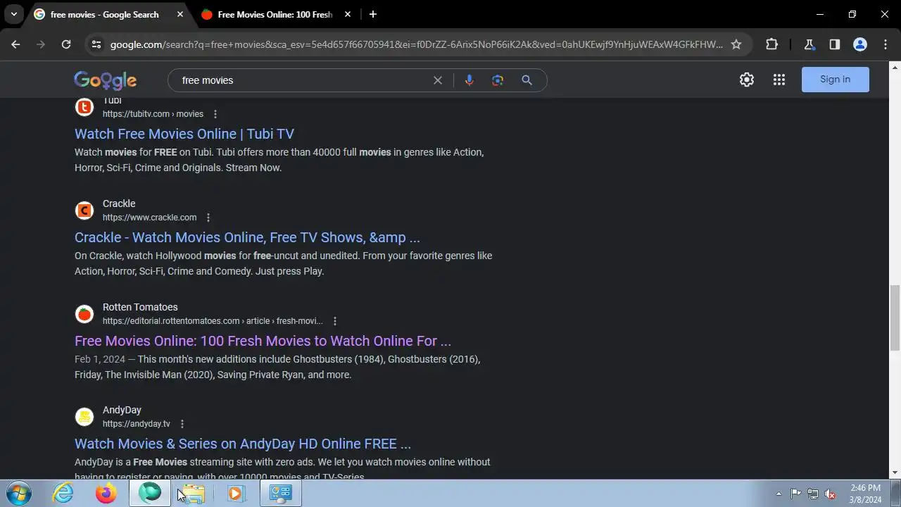
Task: Open the media player taskbar icon
Action: click(236, 494)
